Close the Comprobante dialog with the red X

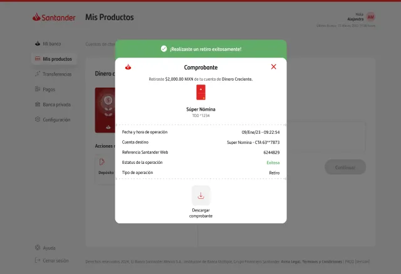click(273, 67)
